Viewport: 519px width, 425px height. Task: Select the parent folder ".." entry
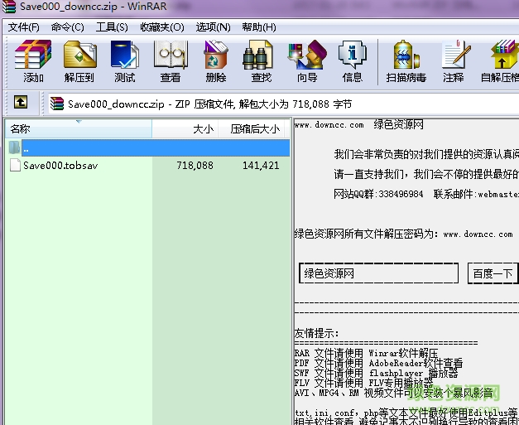coord(26,148)
